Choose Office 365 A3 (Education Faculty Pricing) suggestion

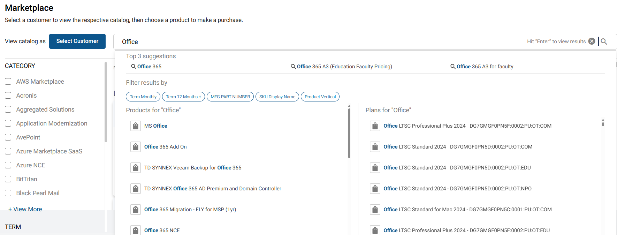344,67
